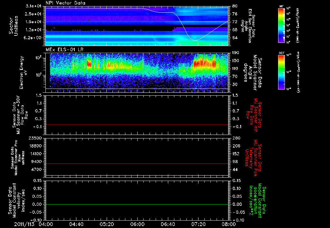Click the DEF color scale bar

point(281,71)
